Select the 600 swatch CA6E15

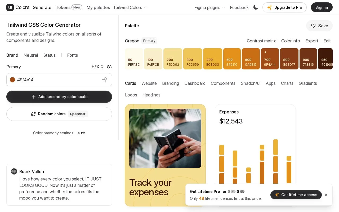tap(251, 59)
